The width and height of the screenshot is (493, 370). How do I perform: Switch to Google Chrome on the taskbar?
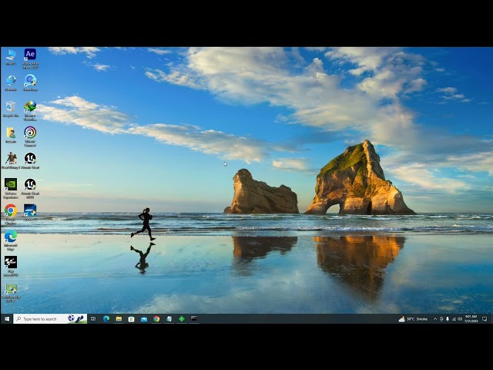[x=156, y=318]
